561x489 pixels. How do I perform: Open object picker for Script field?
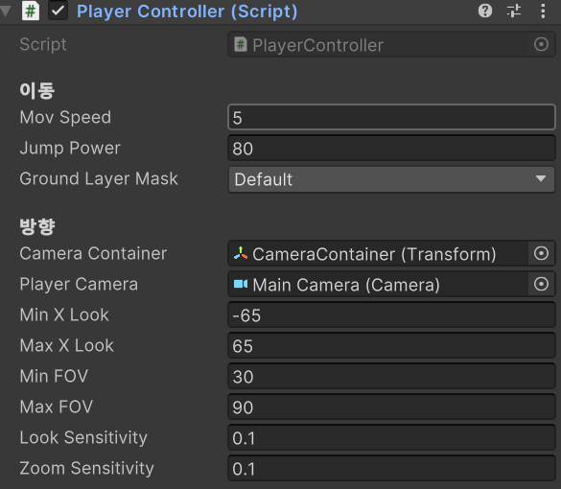(x=541, y=44)
